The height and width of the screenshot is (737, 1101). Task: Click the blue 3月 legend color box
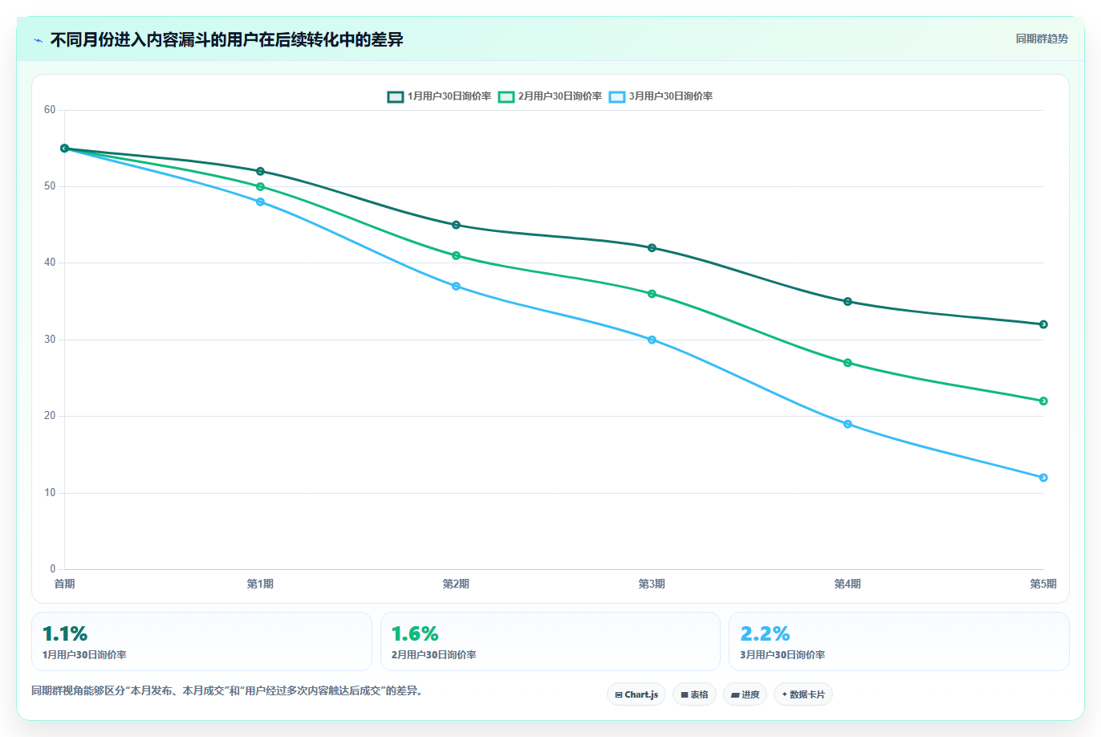[x=616, y=96]
